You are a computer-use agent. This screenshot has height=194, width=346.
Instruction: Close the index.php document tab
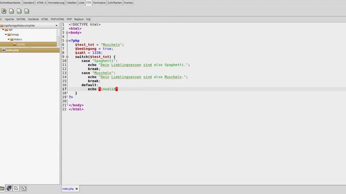click(77, 189)
